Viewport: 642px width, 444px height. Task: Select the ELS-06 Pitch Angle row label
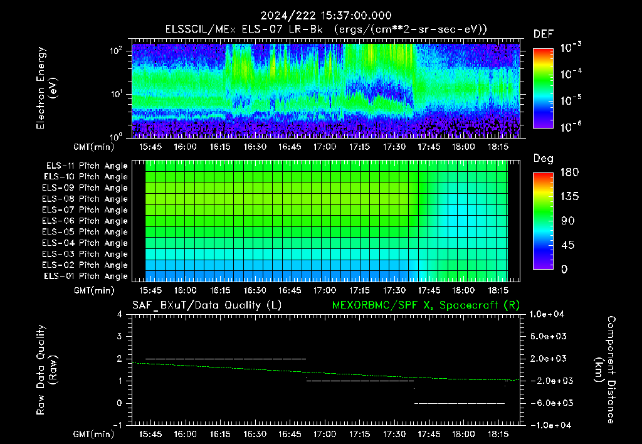[85, 221]
